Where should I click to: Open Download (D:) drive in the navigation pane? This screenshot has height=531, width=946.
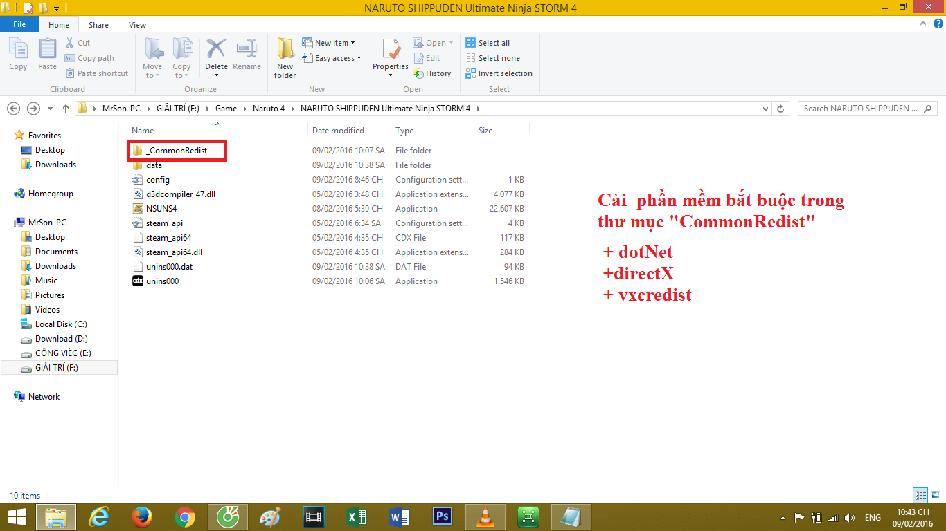55,339
